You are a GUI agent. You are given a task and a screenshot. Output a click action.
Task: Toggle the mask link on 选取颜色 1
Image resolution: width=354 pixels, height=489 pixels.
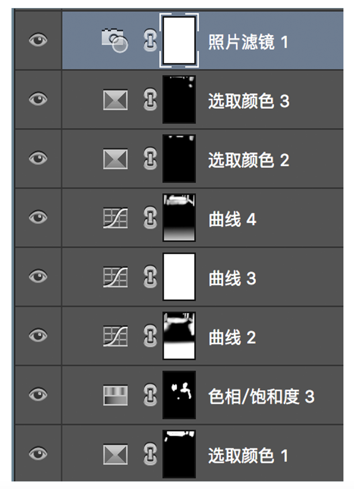point(150,454)
